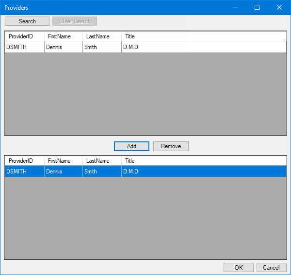Sort lower list by Title column
The height and width of the screenshot is (275, 291).
[204, 161]
